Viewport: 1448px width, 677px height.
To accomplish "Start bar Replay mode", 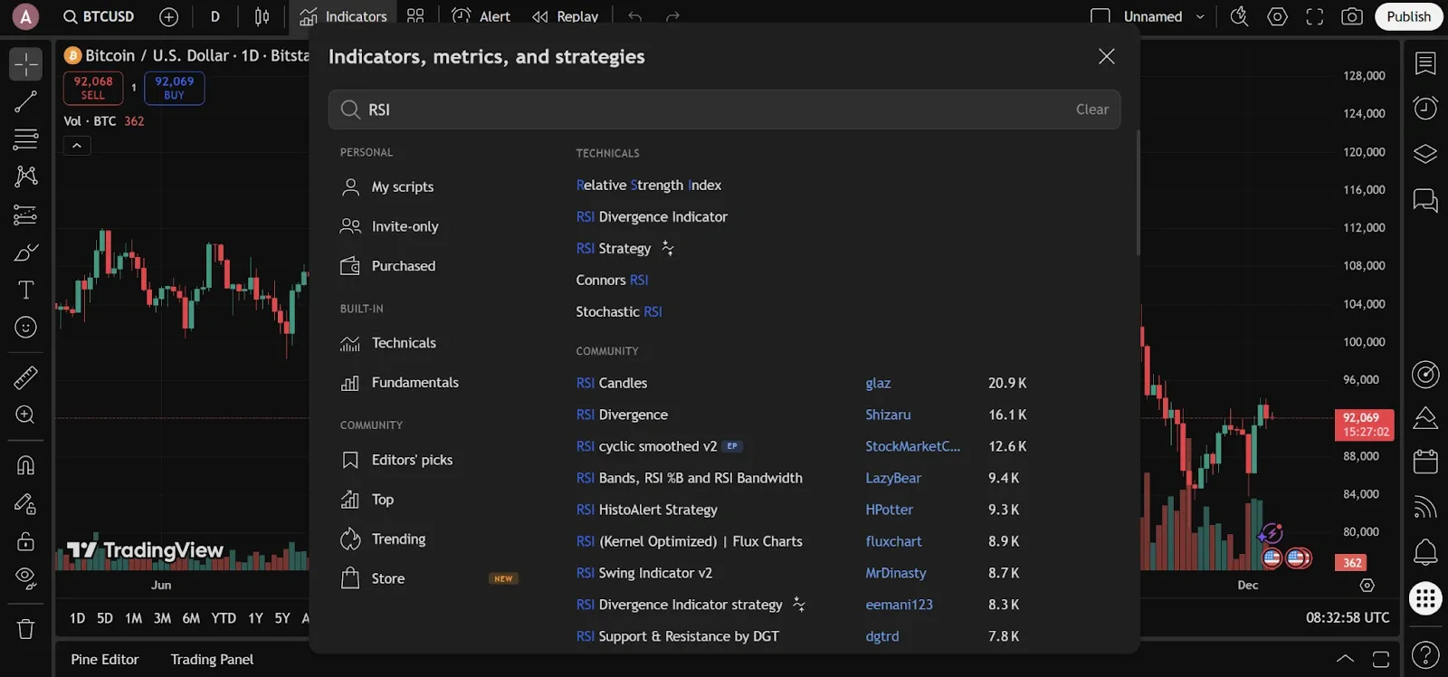I will tap(566, 16).
